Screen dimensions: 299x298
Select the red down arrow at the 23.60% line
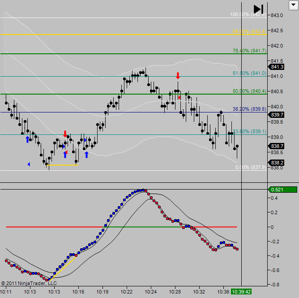coord(65,134)
